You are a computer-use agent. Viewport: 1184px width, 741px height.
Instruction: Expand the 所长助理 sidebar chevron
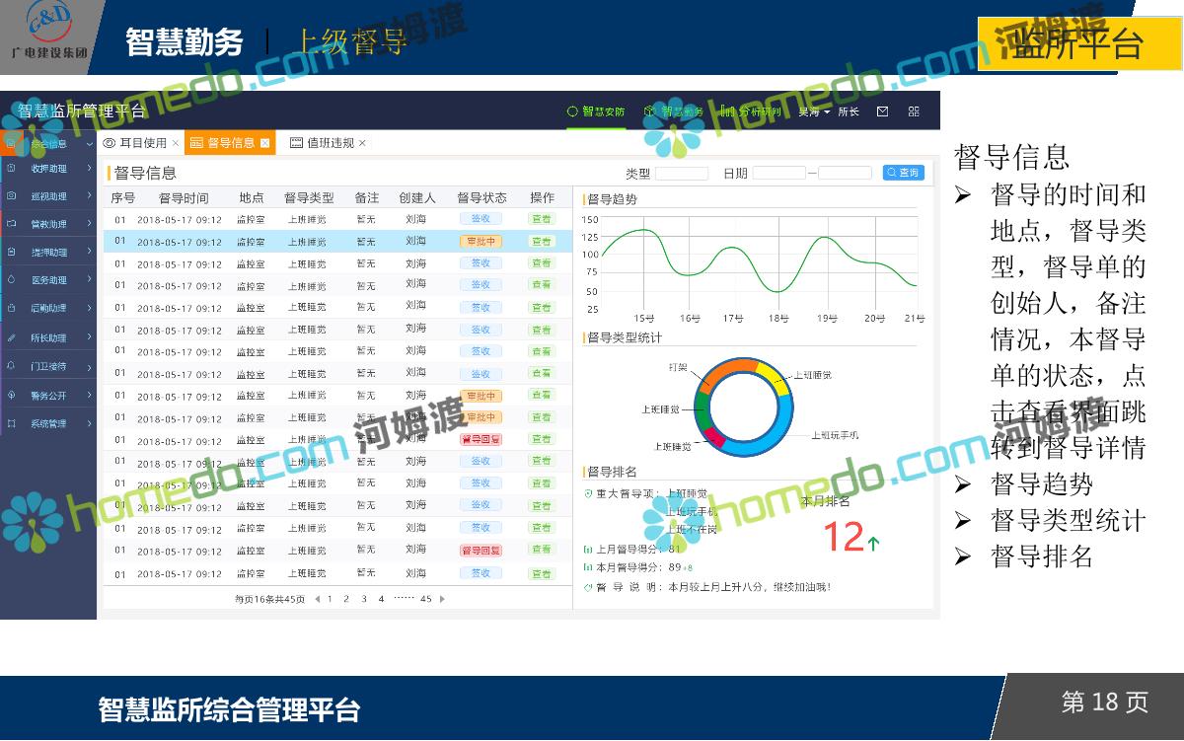89,337
